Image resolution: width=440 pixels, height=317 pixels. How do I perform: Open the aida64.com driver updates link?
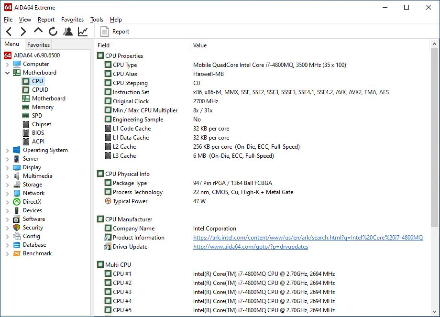click(250, 247)
